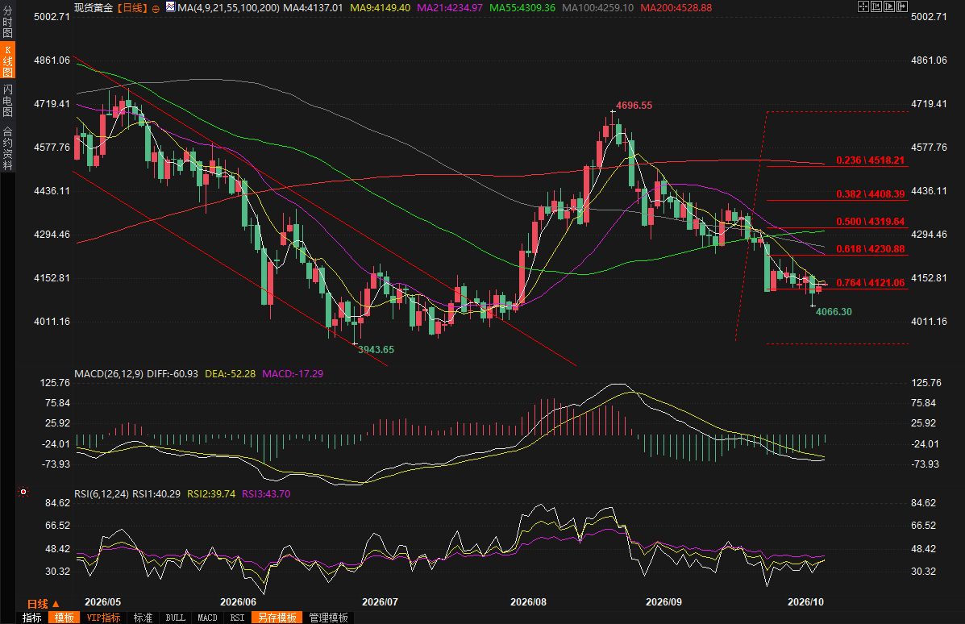
Task: Toggle the 指标 indicator mode
Action: coord(31,618)
